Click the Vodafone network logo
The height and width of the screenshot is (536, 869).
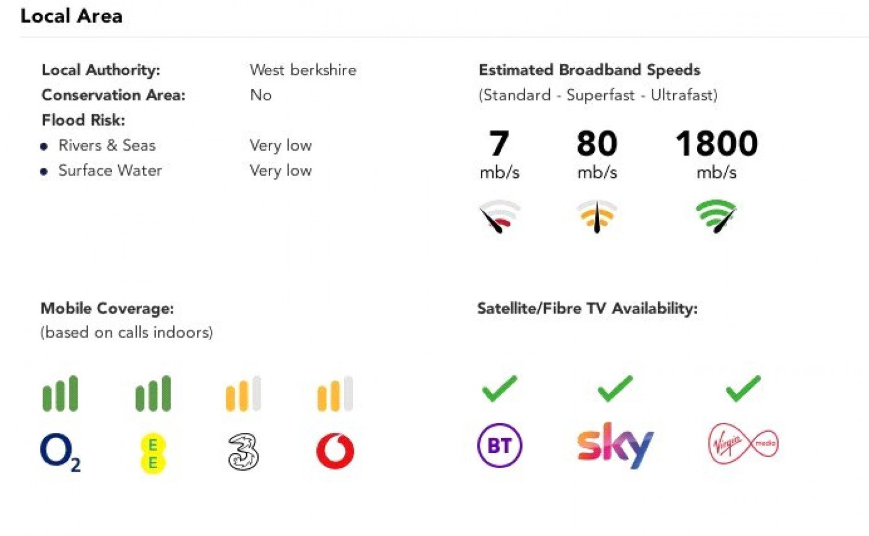tap(335, 451)
